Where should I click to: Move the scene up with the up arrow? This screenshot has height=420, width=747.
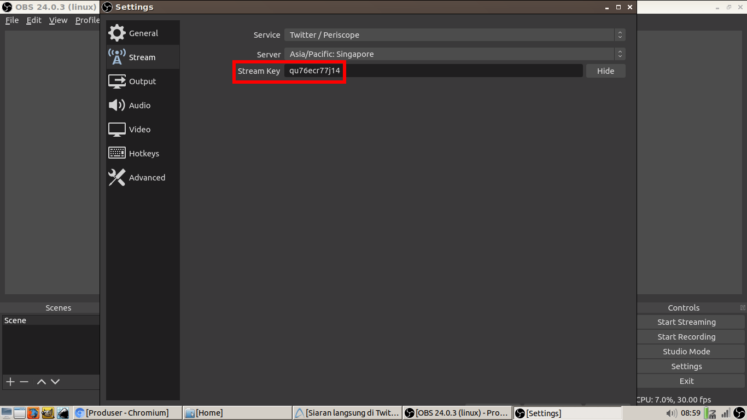pyautogui.click(x=42, y=382)
